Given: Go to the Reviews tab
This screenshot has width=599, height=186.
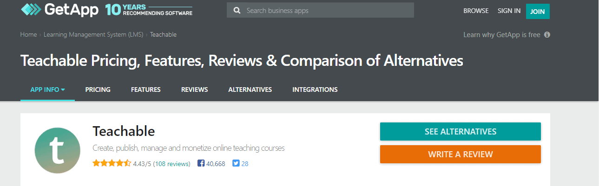Looking at the screenshot, I should (194, 90).
